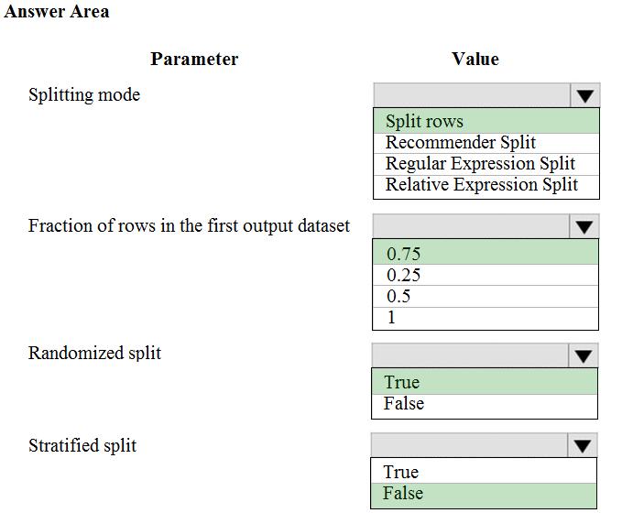Click the Fraction of rows value field

coord(472,226)
